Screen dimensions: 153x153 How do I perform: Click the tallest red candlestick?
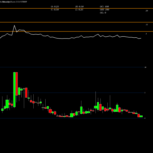[17, 84]
